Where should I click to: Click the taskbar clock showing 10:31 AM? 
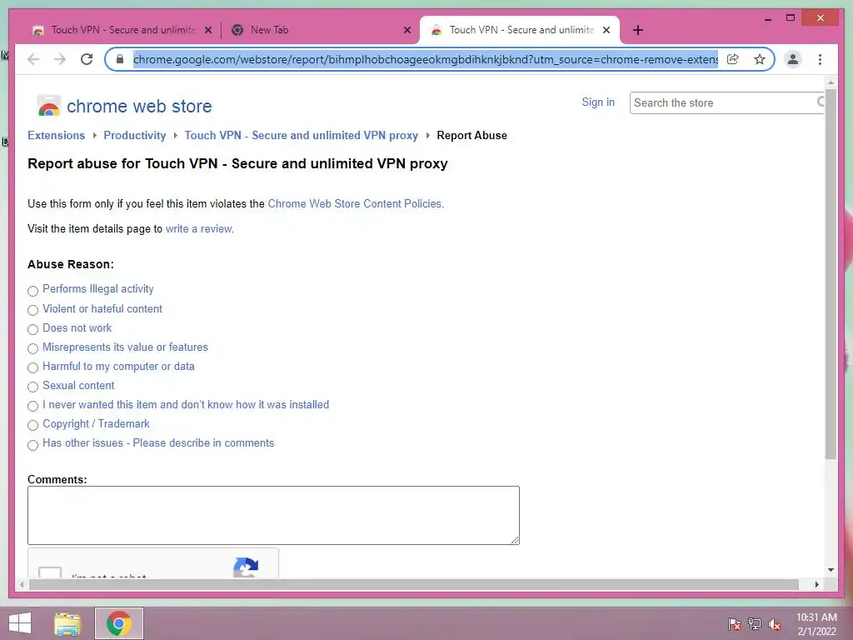[x=816, y=624]
